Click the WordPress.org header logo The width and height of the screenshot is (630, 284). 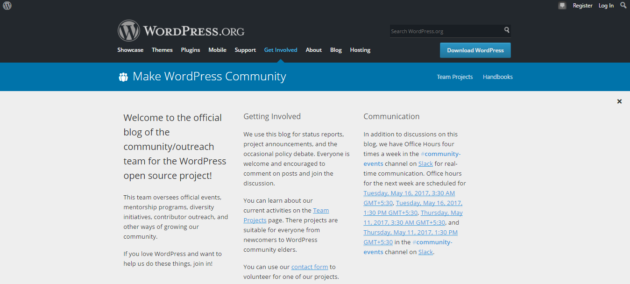coord(181,31)
